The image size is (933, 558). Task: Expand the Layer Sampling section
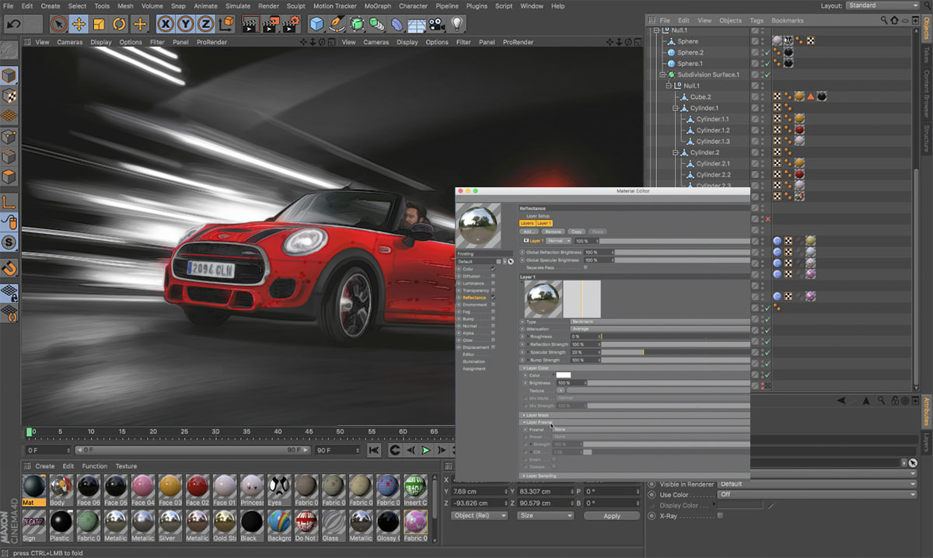coord(634,476)
